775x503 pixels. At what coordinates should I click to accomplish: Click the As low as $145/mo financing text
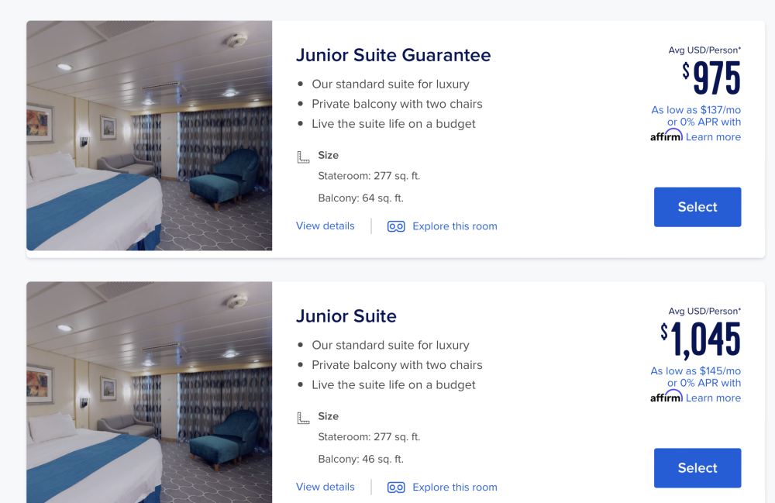pyautogui.click(x=695, y=370)
